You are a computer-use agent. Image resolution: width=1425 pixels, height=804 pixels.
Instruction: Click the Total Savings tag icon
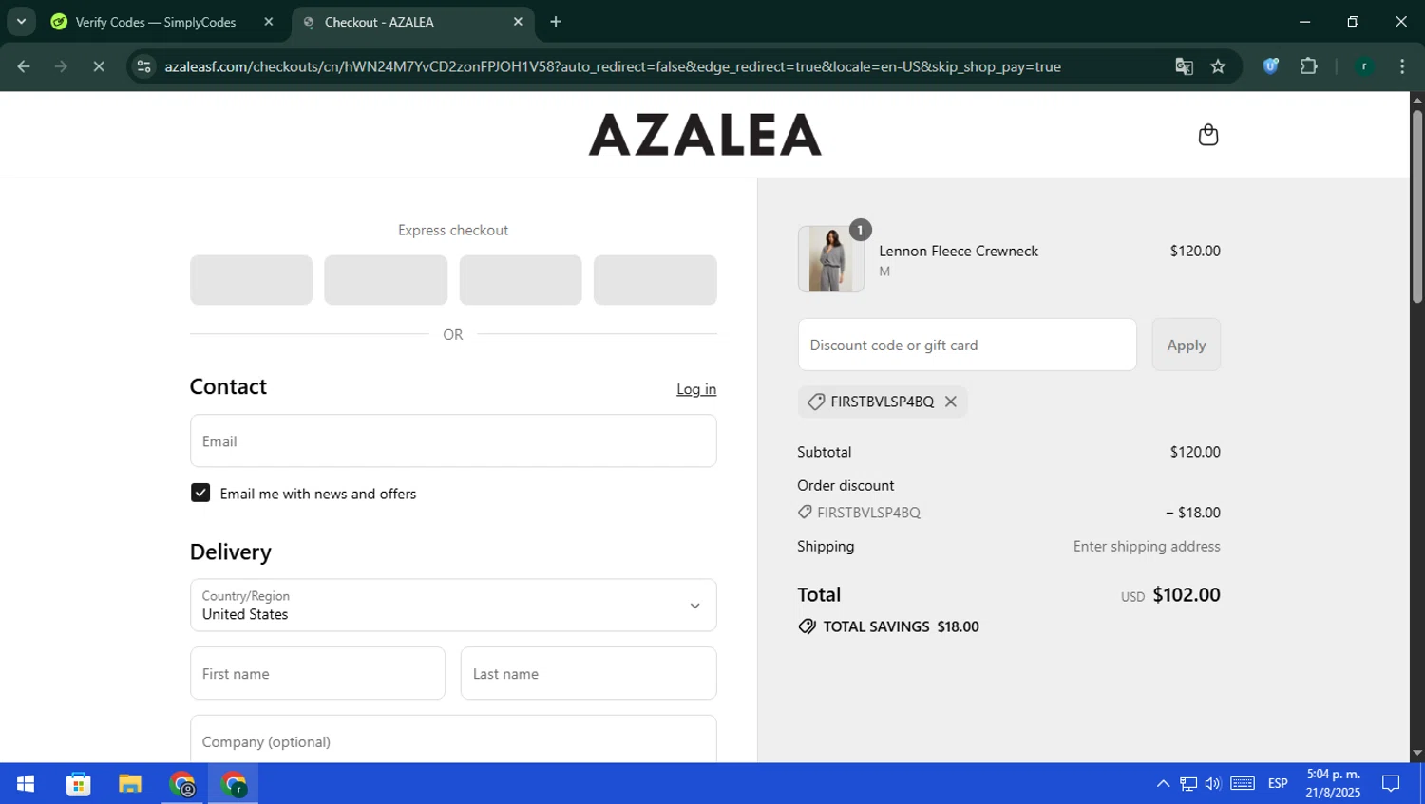pos(807,626)
